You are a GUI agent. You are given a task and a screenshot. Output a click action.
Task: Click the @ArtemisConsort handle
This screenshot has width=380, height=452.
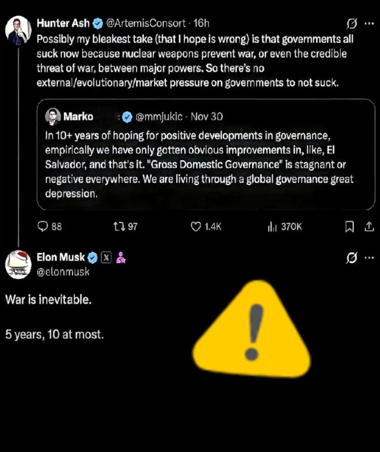(x=146, y=23)
